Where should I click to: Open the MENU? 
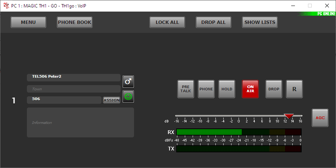(x=28, y=22)
